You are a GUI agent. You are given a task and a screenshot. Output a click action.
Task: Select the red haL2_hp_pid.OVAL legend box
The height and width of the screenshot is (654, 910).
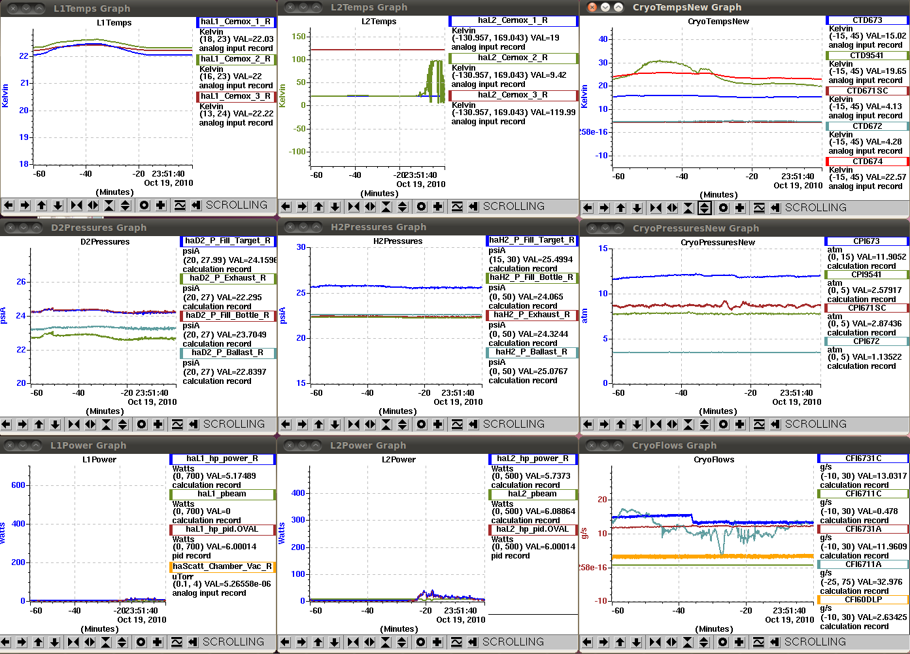(x=533, y=529)
